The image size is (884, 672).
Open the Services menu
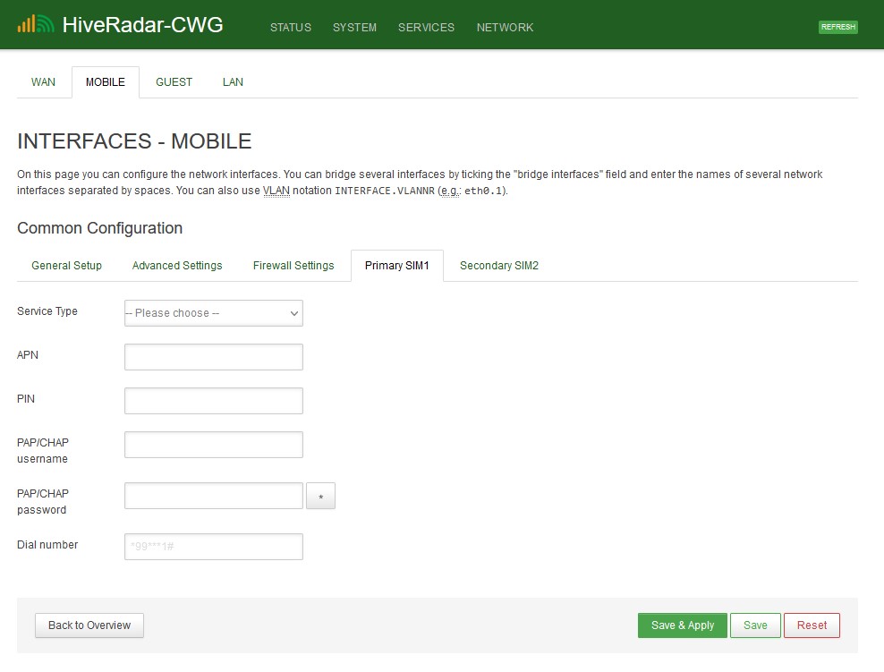426,28
